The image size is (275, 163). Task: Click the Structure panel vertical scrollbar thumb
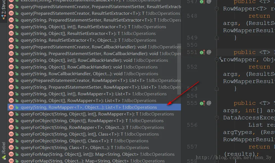click(x=179, y=69)
